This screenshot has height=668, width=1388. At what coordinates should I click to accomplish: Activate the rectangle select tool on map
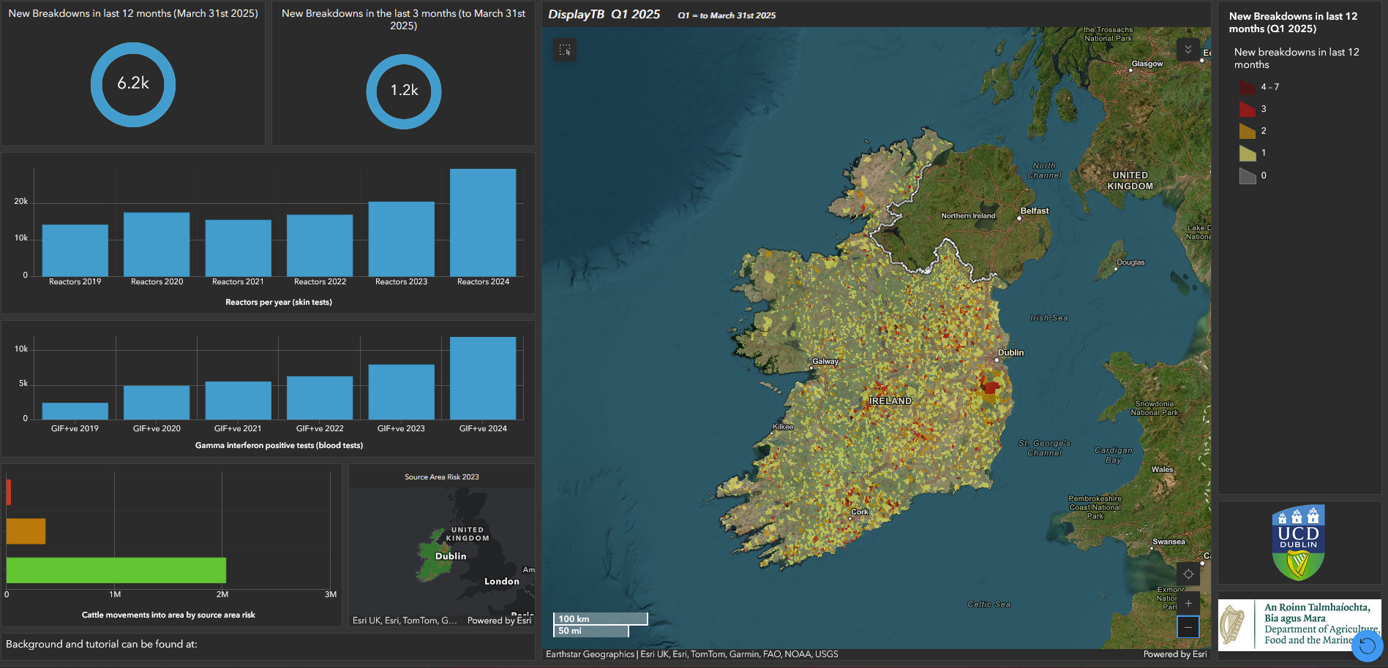click(564, 50)
